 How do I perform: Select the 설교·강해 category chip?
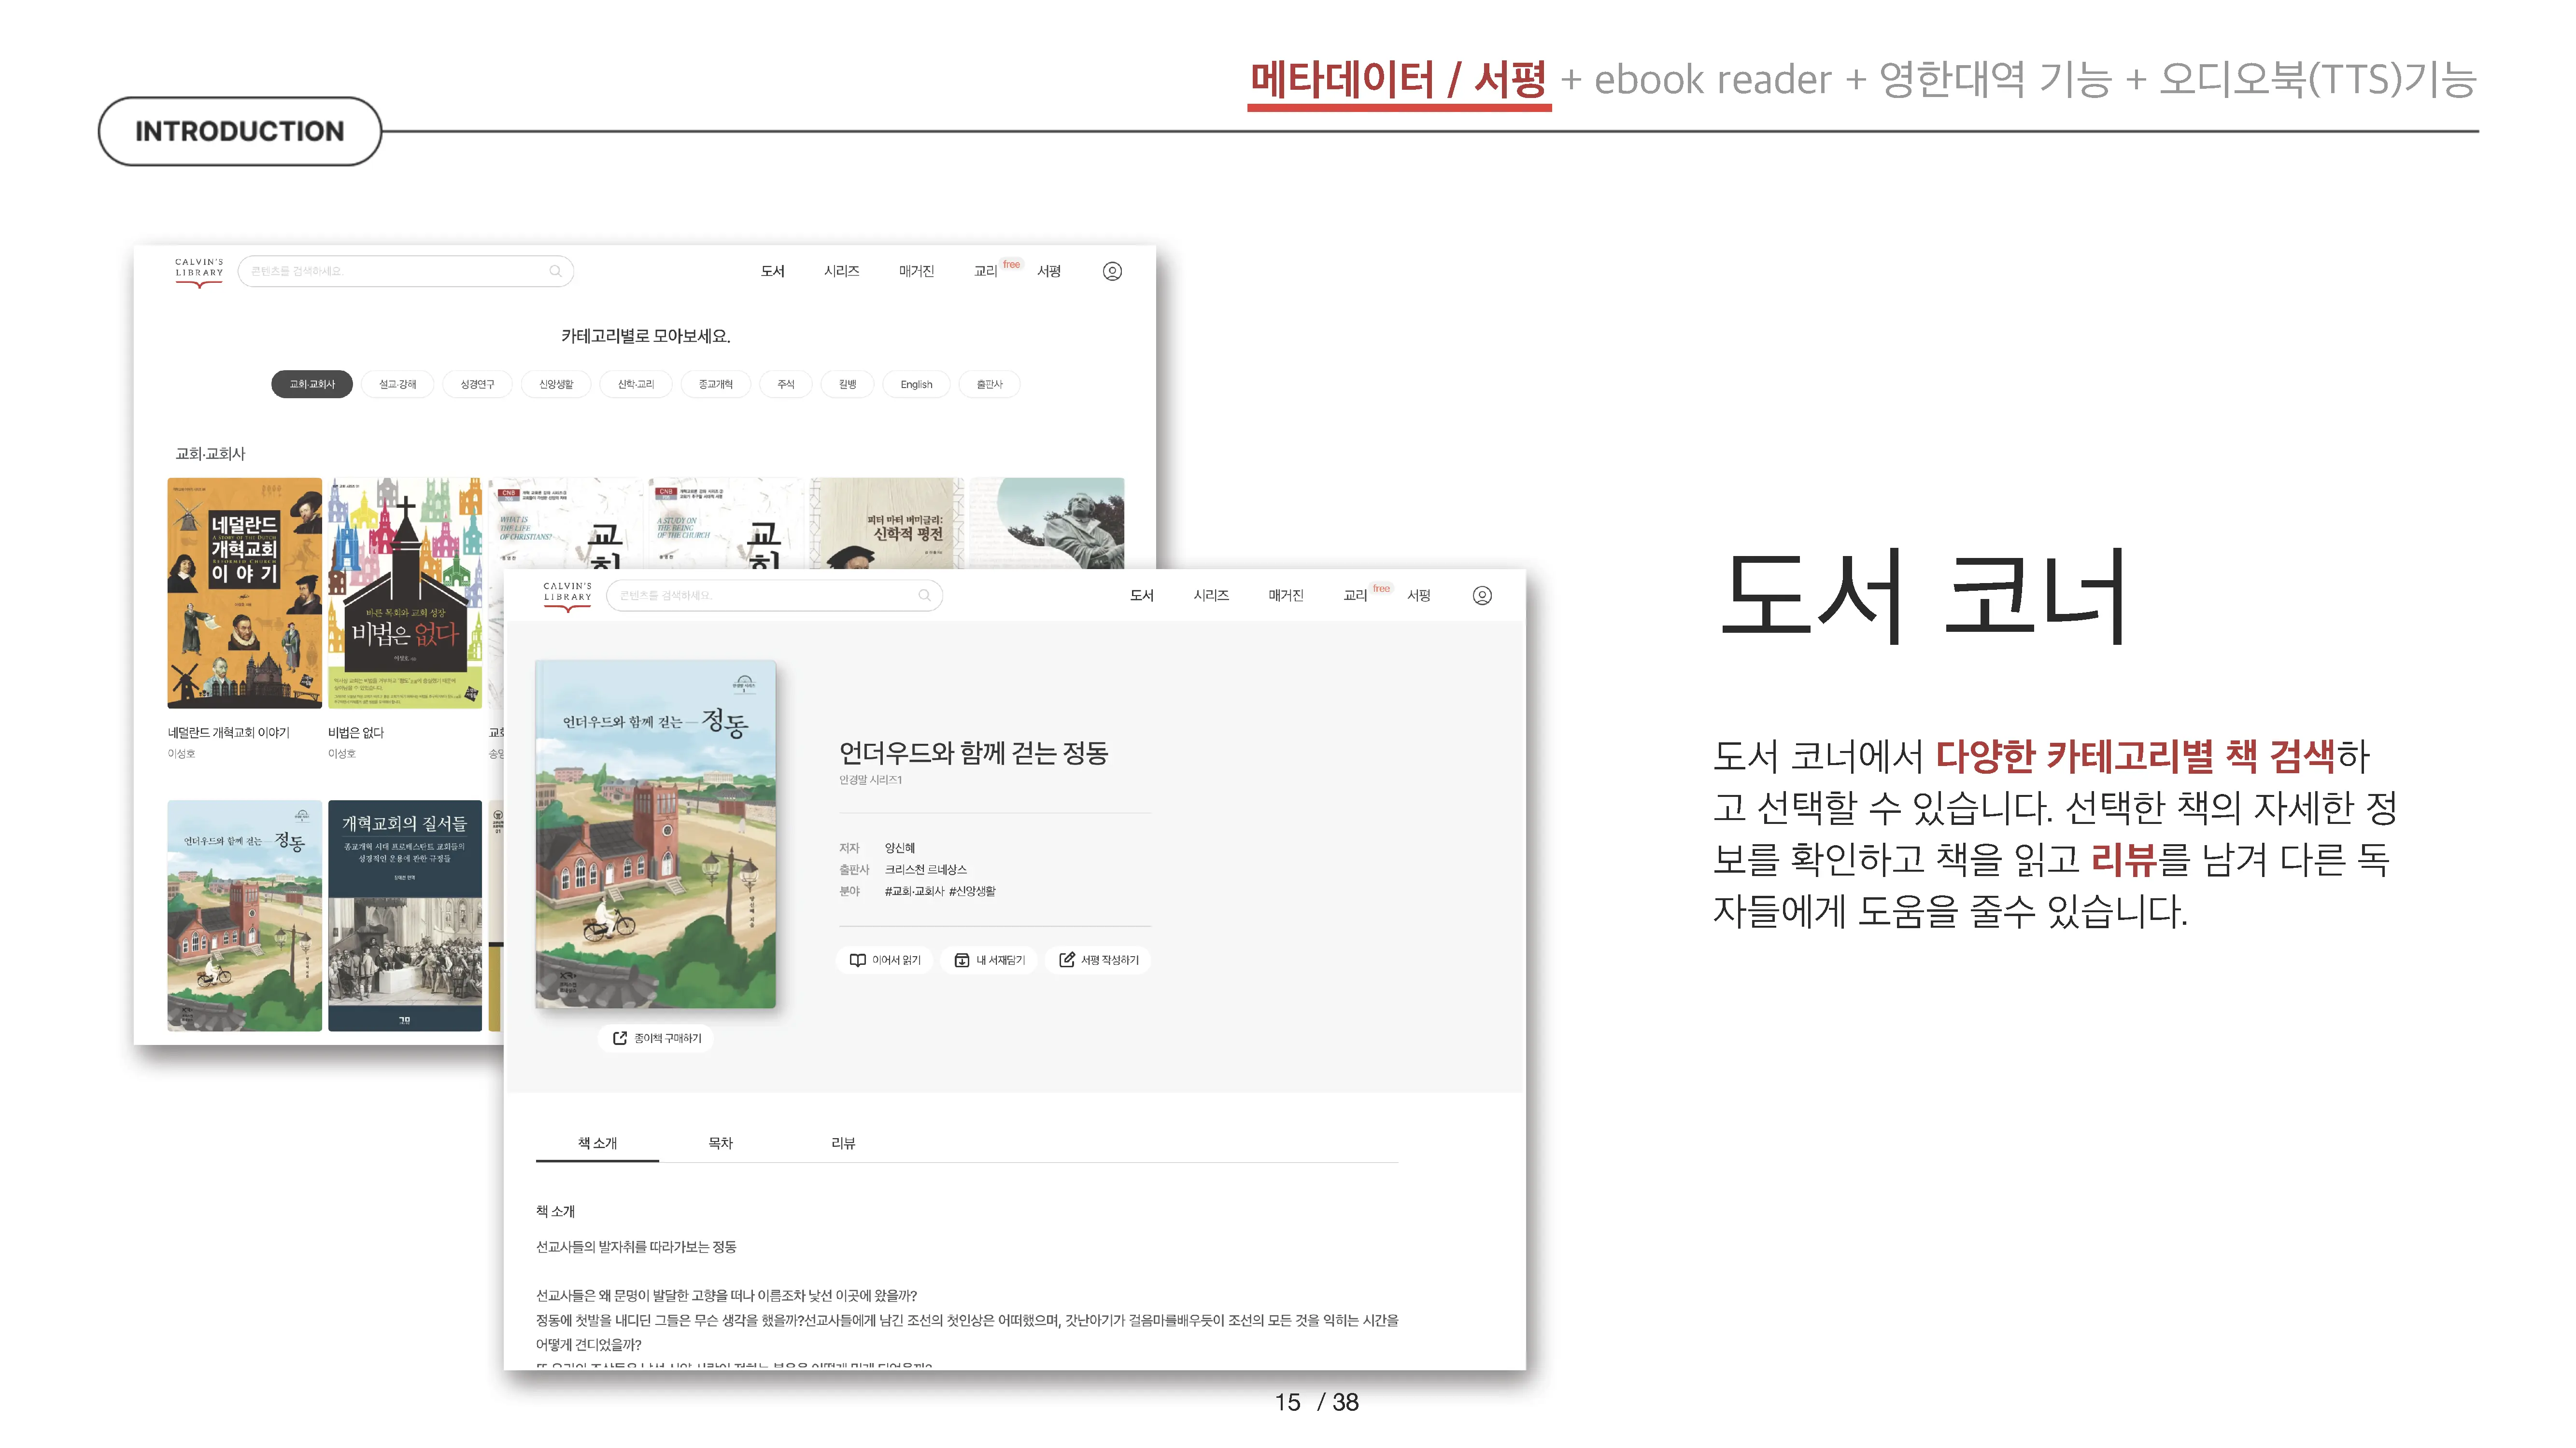coord(397,384)
